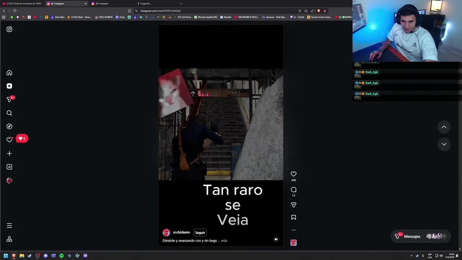Switch to the "(9) Instagram" tab
This screenshot has height=260, width=462.
pos(111,4)
